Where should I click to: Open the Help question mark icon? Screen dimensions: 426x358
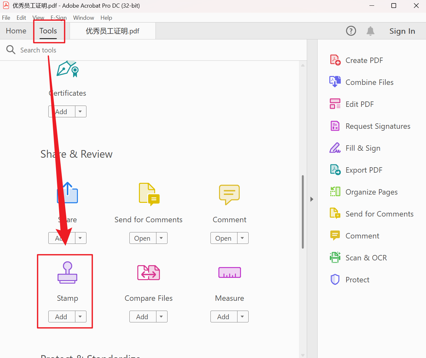[351, 31]
